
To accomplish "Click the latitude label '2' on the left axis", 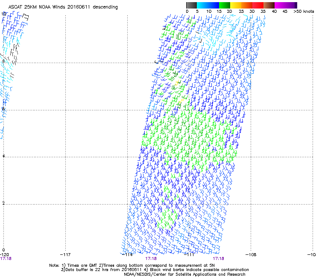I will (x=3, y=203).
